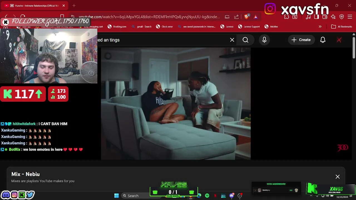This screenshot has height=200, width=356.
Task: Open the taskbar date 11/13/2025
Action: [x=342, y=197]
